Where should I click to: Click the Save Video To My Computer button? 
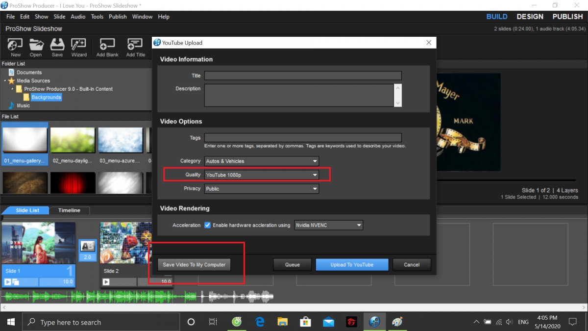point(194,265)
